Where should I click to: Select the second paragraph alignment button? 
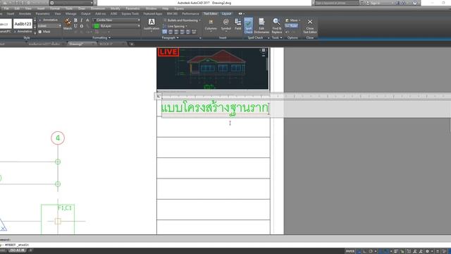pos(171,32)
